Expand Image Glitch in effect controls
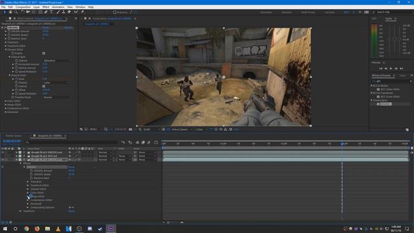Screen dimensions: 414x233 coord(6,105)
